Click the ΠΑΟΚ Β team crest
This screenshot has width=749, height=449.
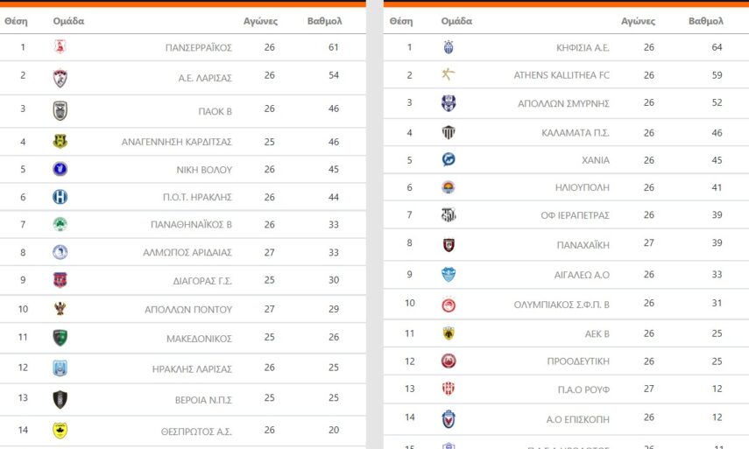[60, 110]
